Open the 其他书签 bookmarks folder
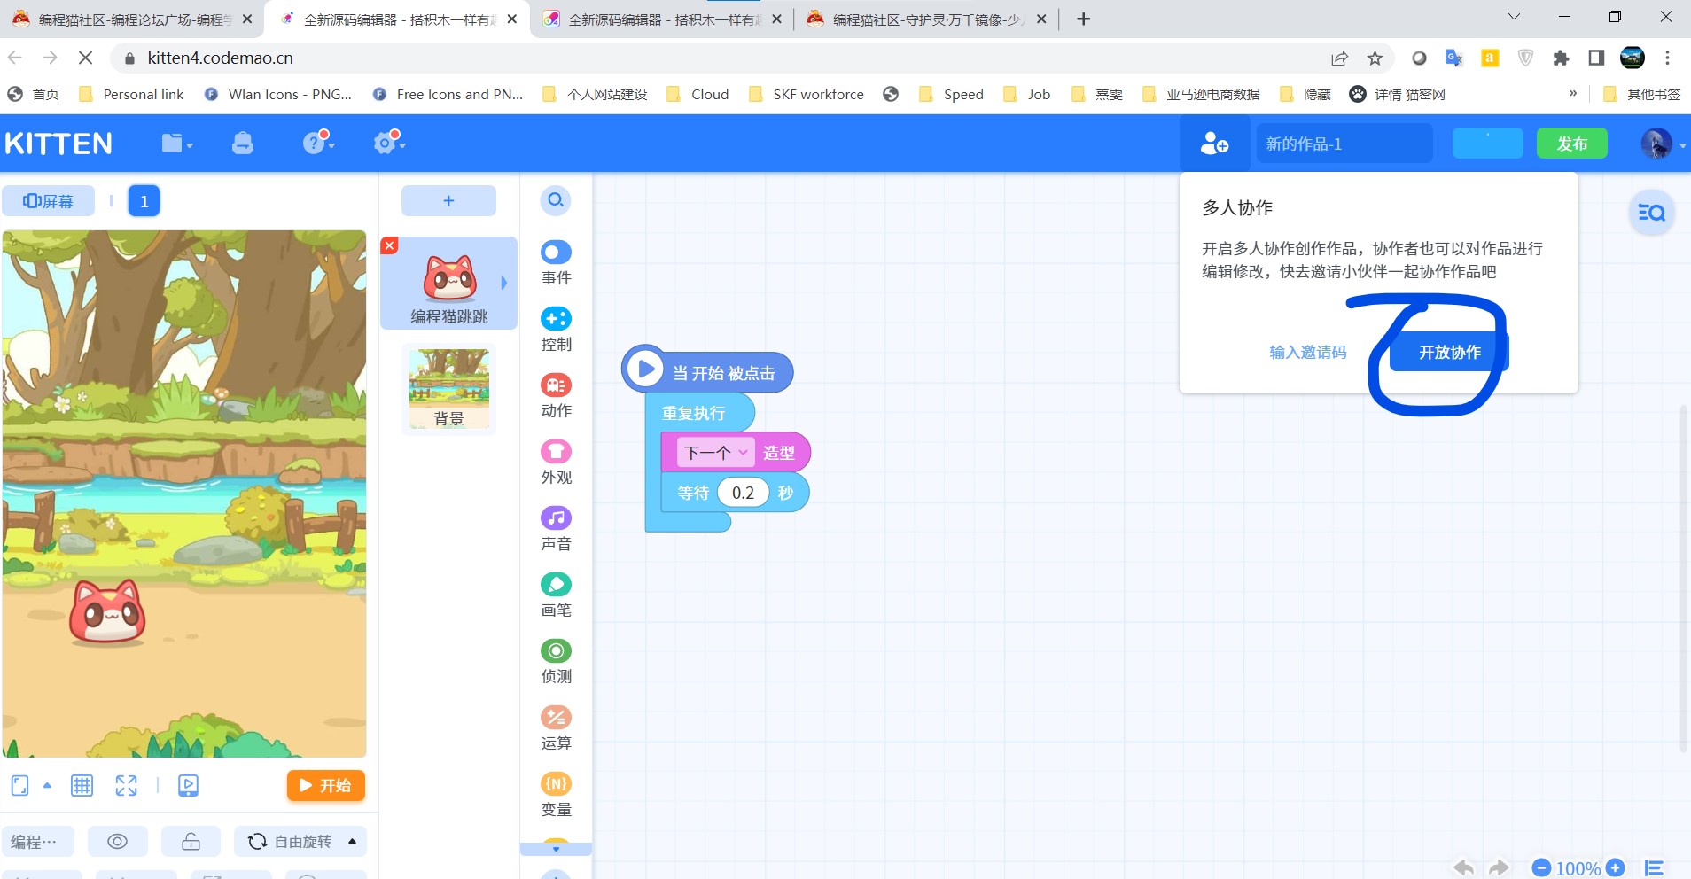The height and width of the screenshot is (879, 1691). click(1642, 94)
